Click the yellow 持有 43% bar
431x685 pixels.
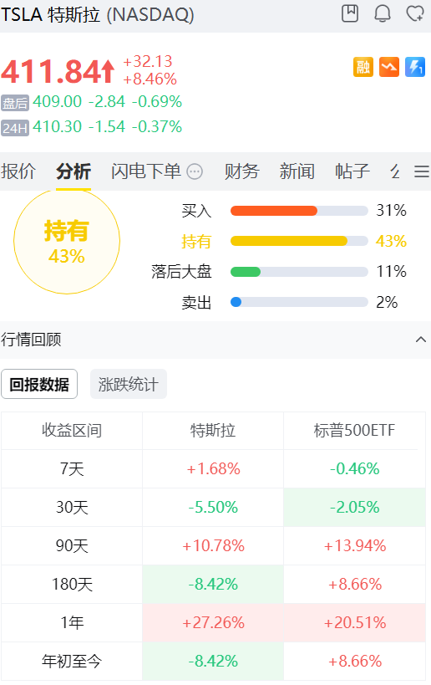click(x=299, y=241)
